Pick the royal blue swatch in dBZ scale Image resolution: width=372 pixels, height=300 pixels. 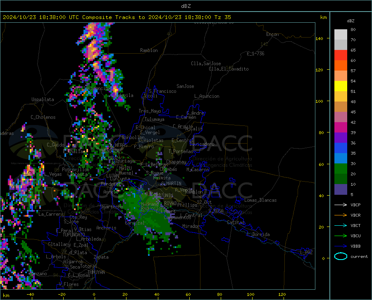tap(341, 148)
